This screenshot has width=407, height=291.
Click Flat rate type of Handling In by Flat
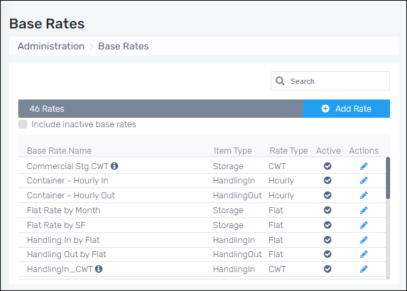point(275,240)
